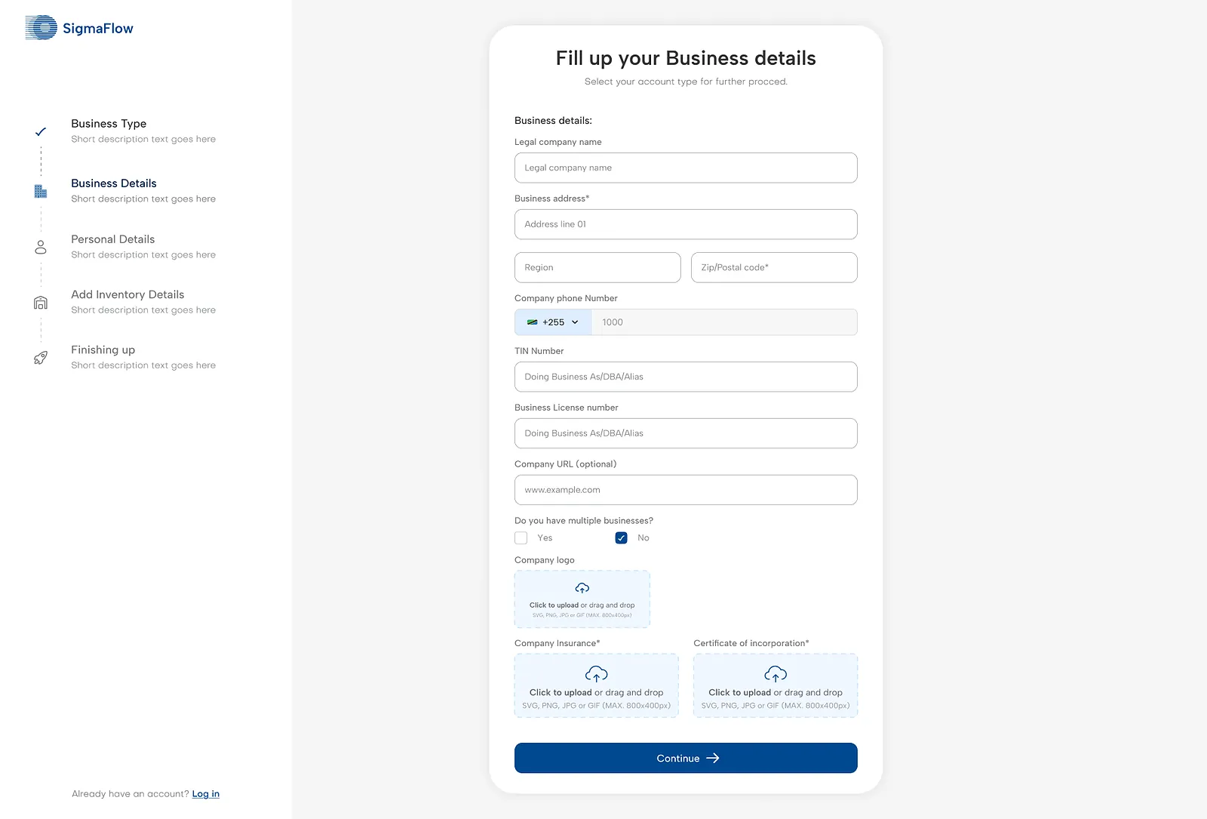The width and height of the screenshot is (1207, 819).
Task: Click the 'Fill up your Business details' heading
Action: click(686, 58)
